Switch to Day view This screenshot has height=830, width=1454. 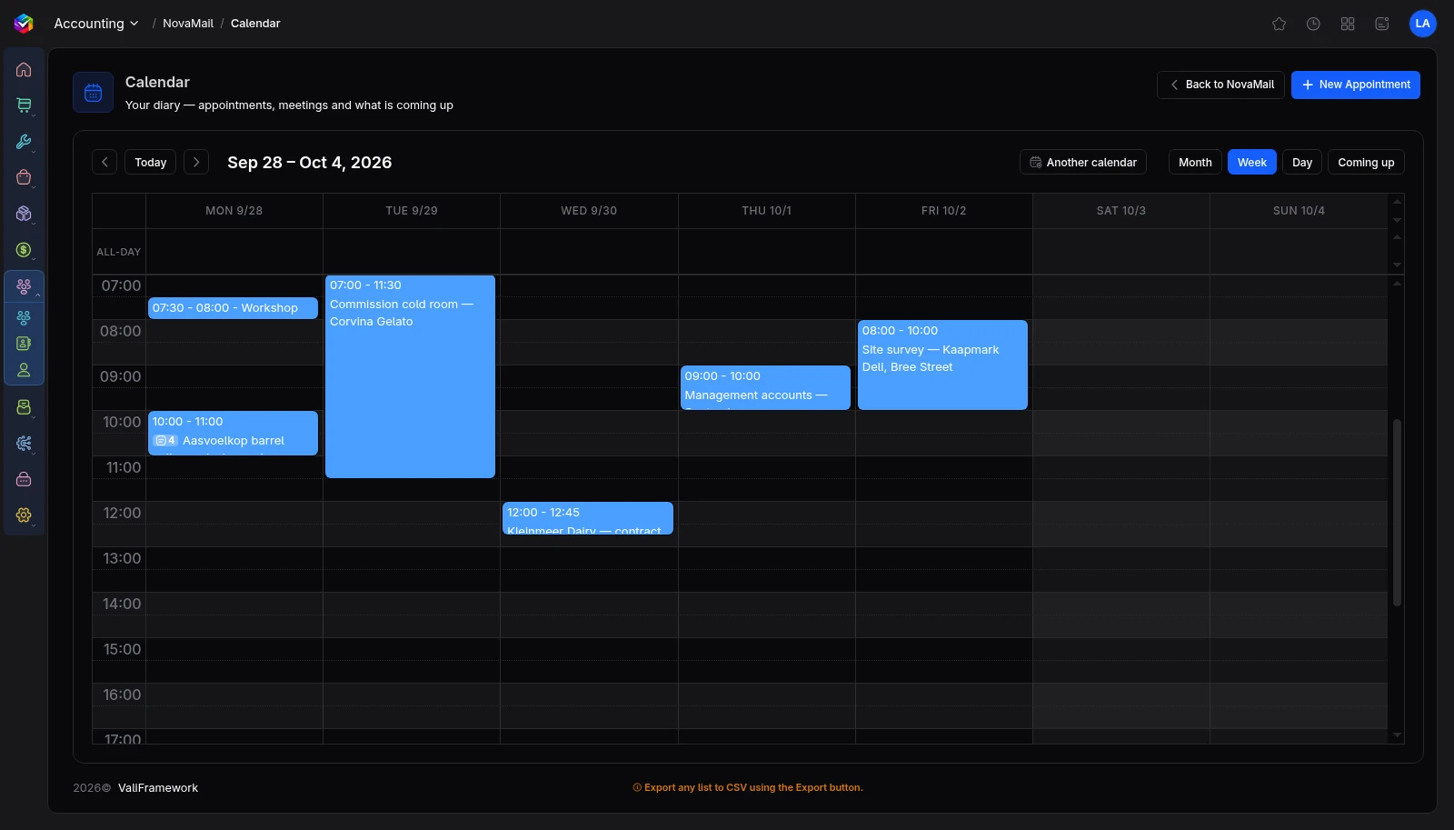click(x=1302, y=162)
